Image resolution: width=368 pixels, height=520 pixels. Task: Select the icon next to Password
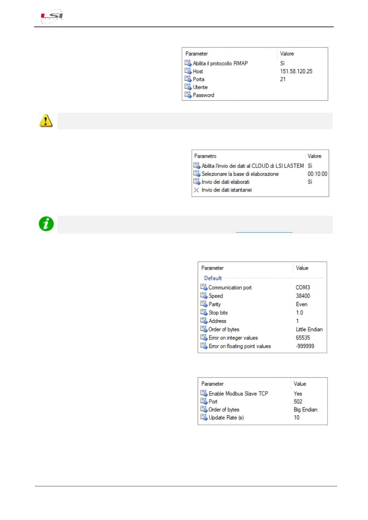click(x=188, y=95)
